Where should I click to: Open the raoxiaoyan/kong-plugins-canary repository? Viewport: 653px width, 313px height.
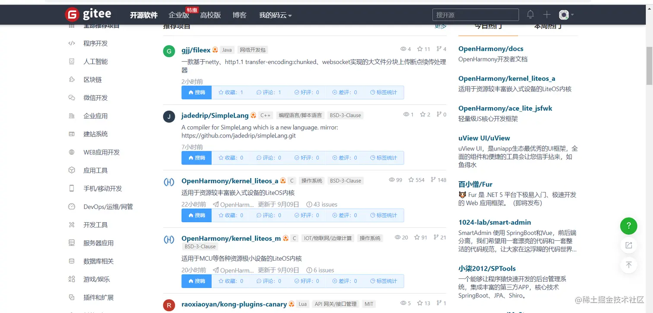point(234,304)
